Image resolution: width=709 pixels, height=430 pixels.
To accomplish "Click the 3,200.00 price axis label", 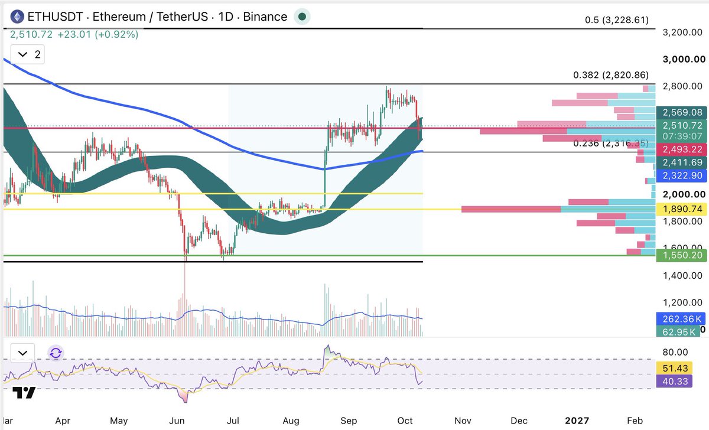I will pyautogui.click(x=683, y=32).
